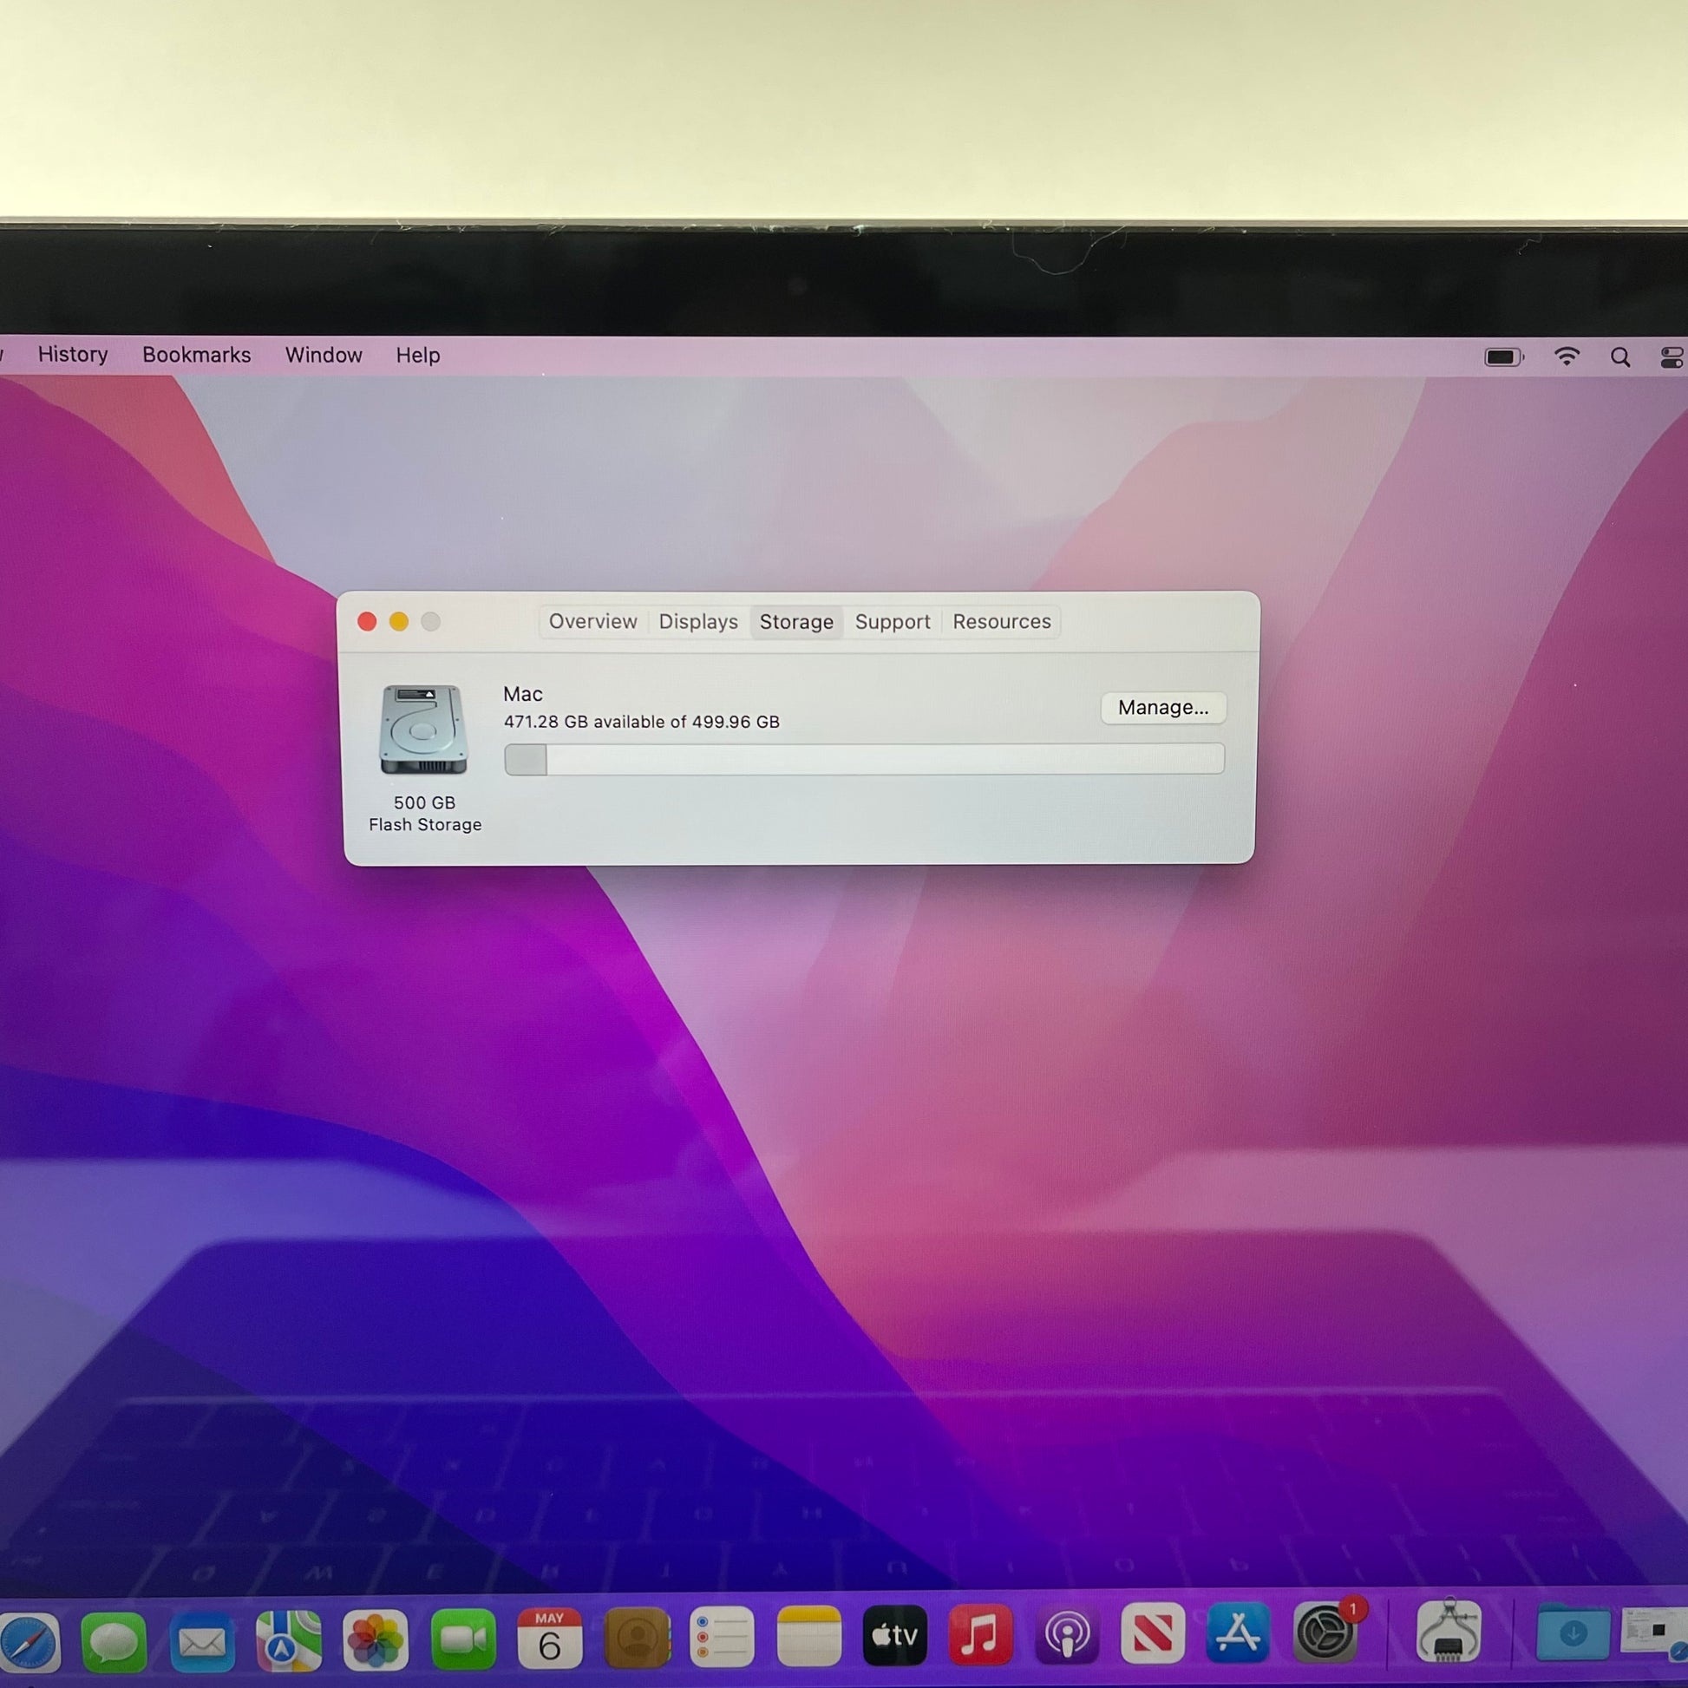Click the Wi-Fi status icon
The width and height of the screenshot is (1688, 1688).
pos(1566,357)
